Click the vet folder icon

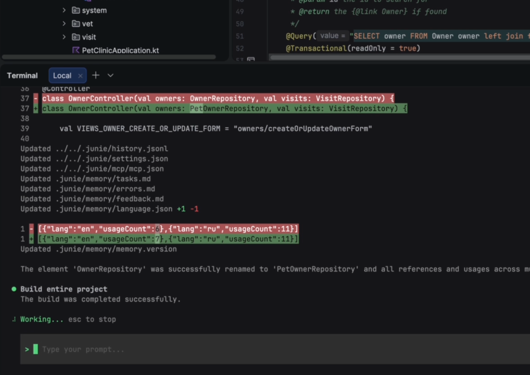pos(76,24)
